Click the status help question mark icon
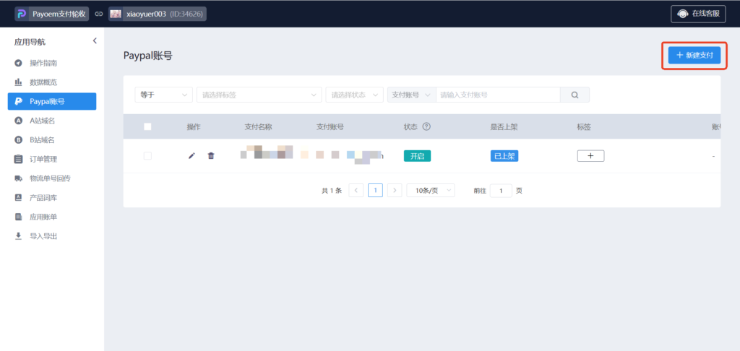The height and width of the screenshot is (351, 740). coord(426,126)
